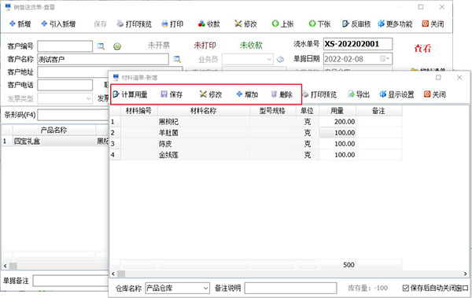This screenshot has width=472, height=298.
Task: Open 打印预览 in the material list toolbar
Action: 319,94
